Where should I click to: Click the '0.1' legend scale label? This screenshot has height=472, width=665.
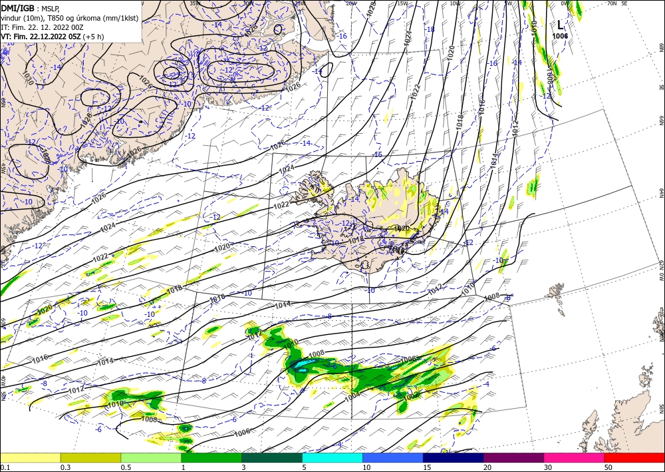click(x=5, y=467)
